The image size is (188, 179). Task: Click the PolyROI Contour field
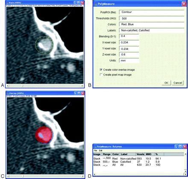(x=152, y=12)
